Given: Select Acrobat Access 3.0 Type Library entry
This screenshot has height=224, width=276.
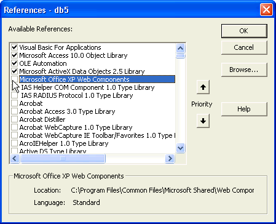Looking at the screenshot, I should (x=67, y=111).
